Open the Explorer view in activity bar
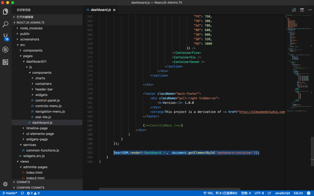 [5, 12]
